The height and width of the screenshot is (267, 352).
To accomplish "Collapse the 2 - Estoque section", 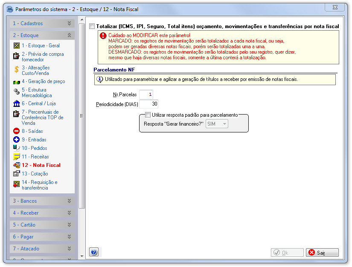I will [42, 35].
